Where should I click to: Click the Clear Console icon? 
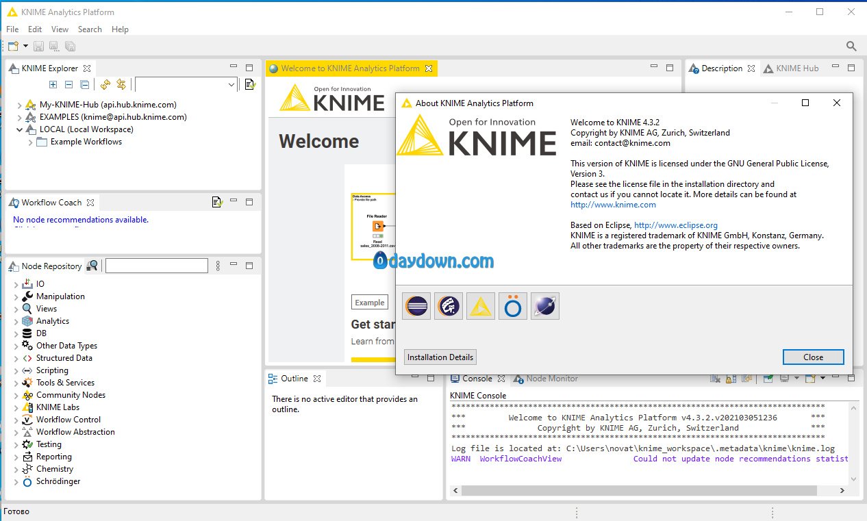(x=715, y=378)
